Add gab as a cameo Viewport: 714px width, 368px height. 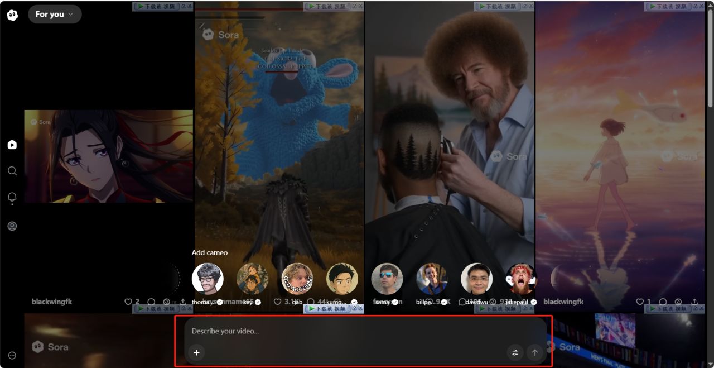click(297, 279)
